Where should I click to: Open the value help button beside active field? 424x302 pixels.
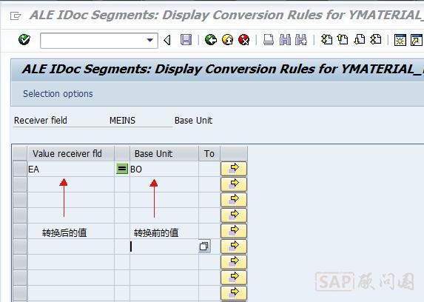pos(204,246)
